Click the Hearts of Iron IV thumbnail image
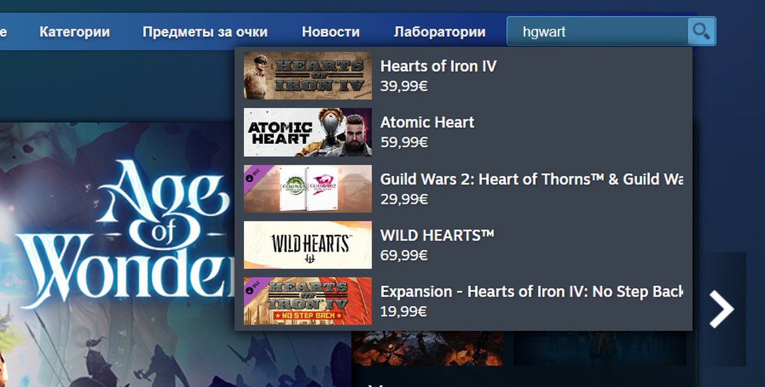 [x=308, y=76]
